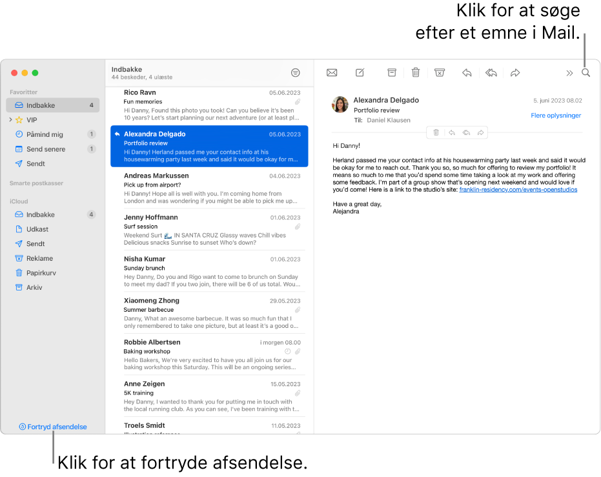Move the selected message to junk
The width and height of the screenshot is (601, 477).
[440, 72]
